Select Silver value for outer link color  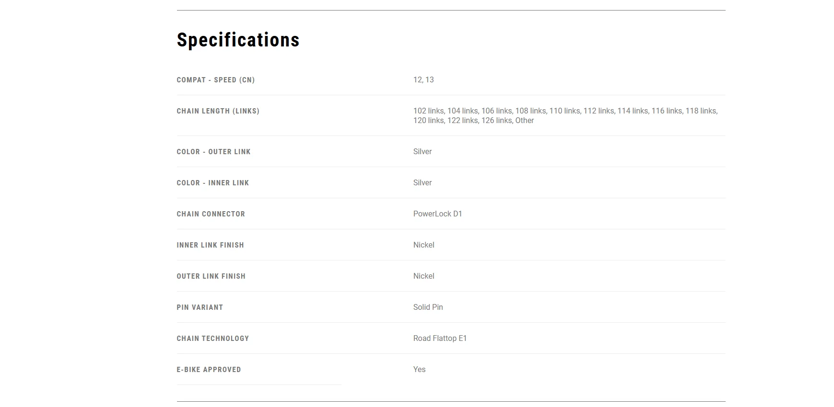[423, 152]
